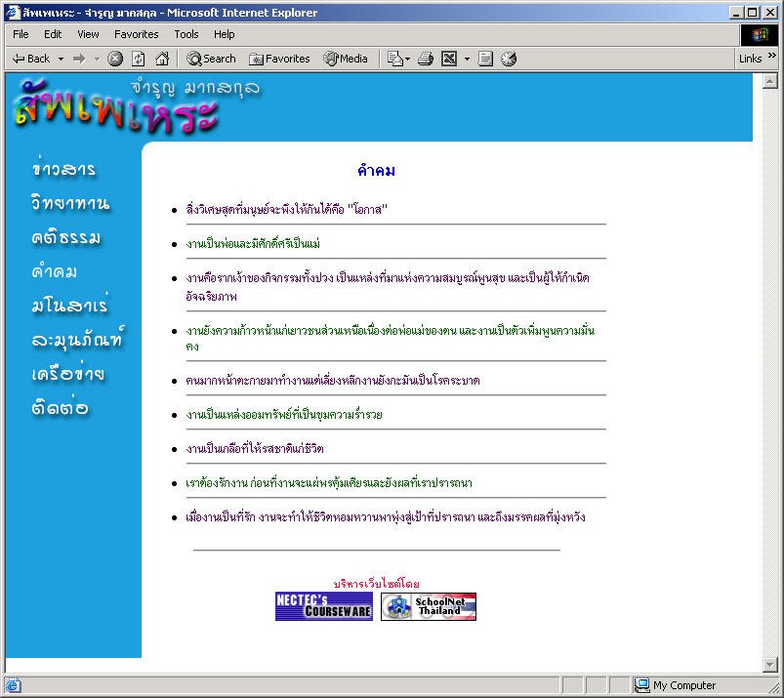Open the ติดต่อ sidebar link
This screenshot has width=784, height=698.
coord(61,408)
